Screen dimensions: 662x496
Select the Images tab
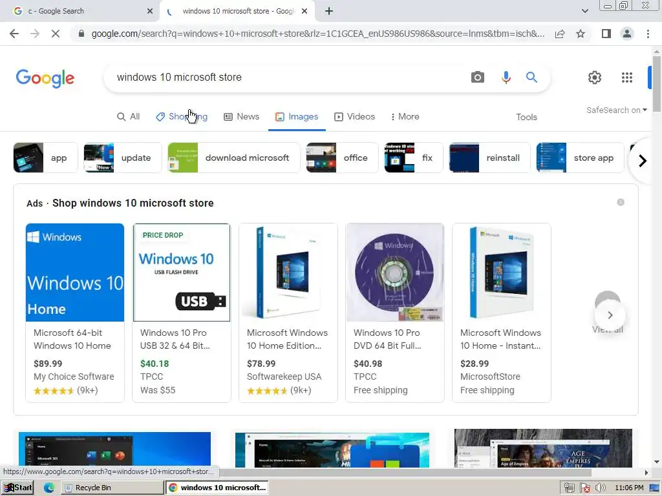point(297,117)
